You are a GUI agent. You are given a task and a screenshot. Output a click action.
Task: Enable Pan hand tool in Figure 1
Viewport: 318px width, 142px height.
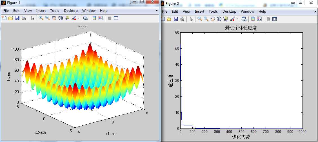(x=54, y=18)
